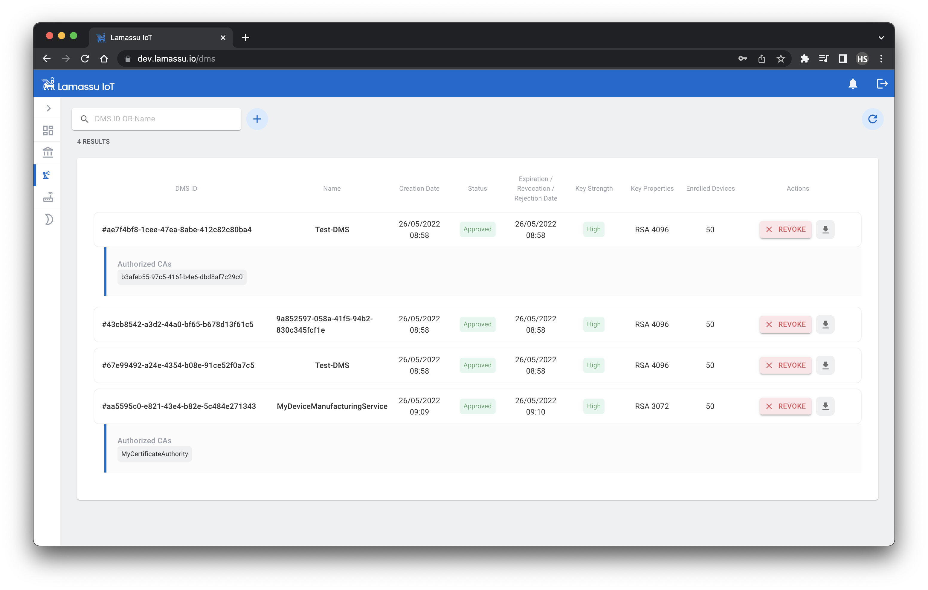Click the 4 RESULTS label
The image size is (928, 590).
click(93, 142)
